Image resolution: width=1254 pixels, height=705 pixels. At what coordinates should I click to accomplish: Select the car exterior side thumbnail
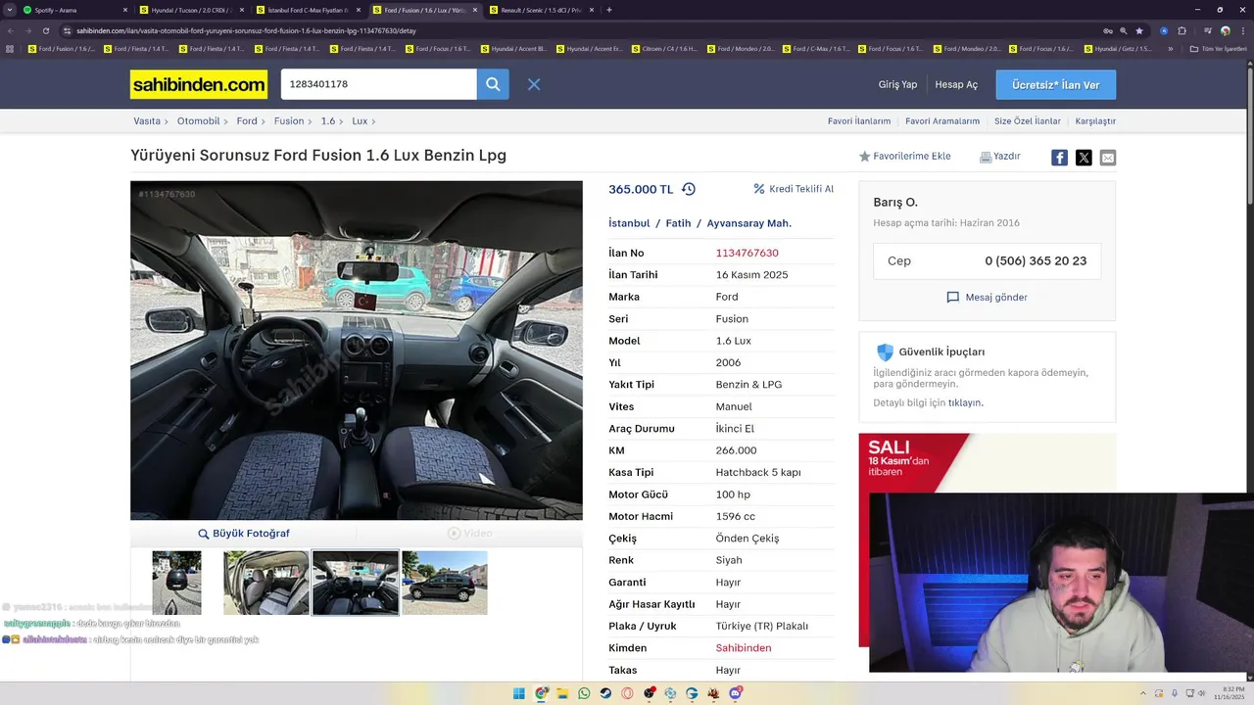tap(445, 583)
